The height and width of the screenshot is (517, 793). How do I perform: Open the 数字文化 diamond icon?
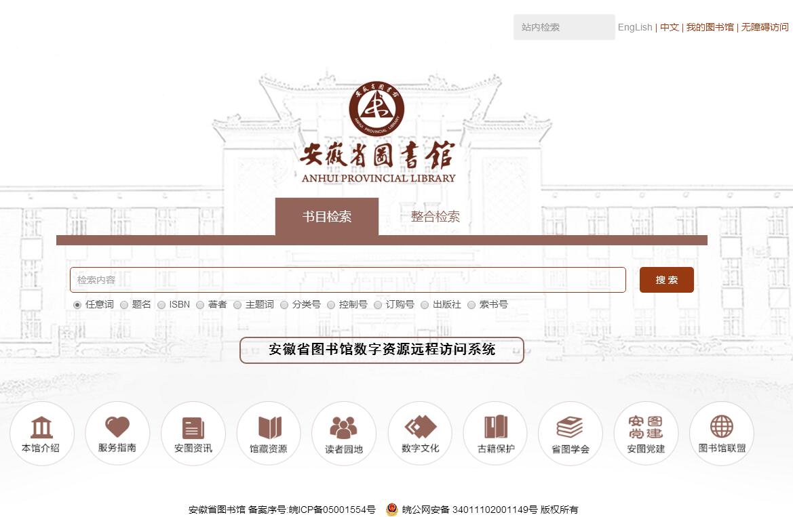[x=421, y=433]
